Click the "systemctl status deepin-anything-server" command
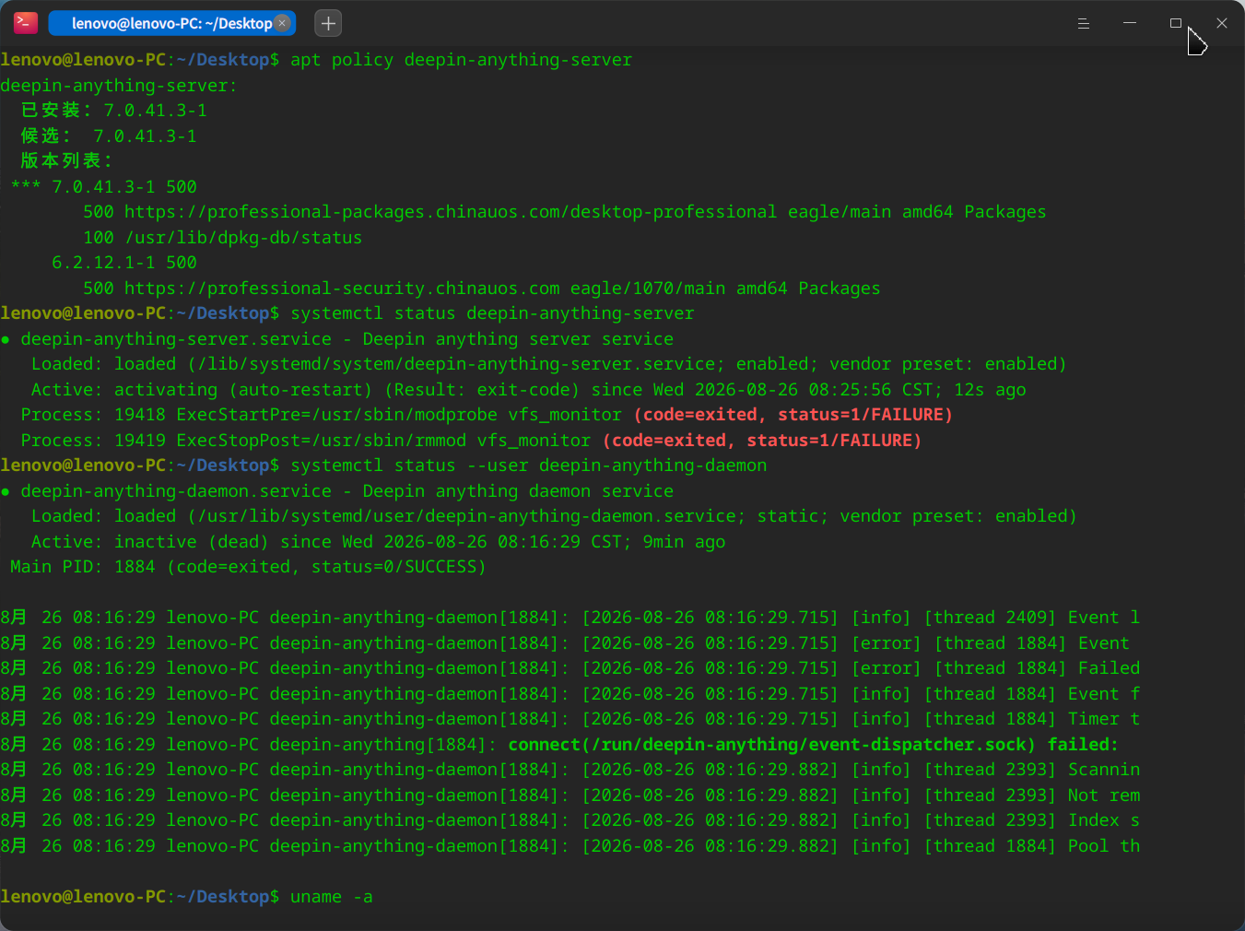 click(x=492, y=313)
